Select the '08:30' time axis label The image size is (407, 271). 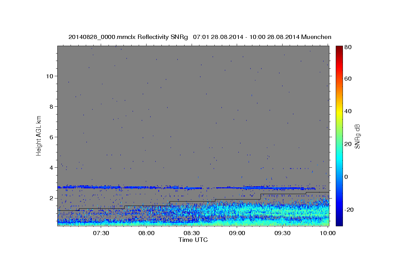coord(192,233)
